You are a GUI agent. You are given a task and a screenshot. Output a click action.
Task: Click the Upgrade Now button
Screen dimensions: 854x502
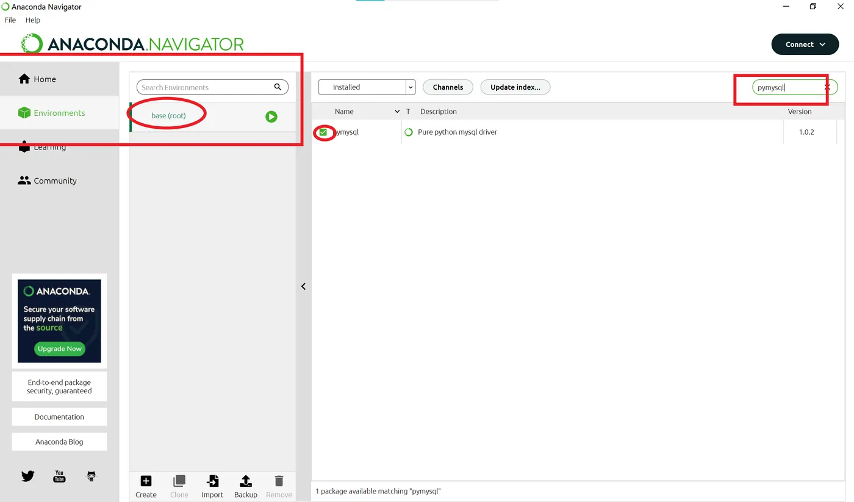coord(59,349)
